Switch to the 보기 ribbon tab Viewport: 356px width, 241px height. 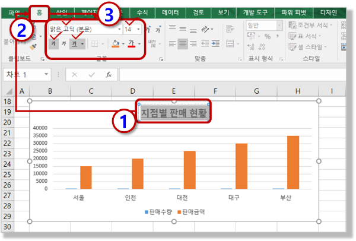coord(224,12)
